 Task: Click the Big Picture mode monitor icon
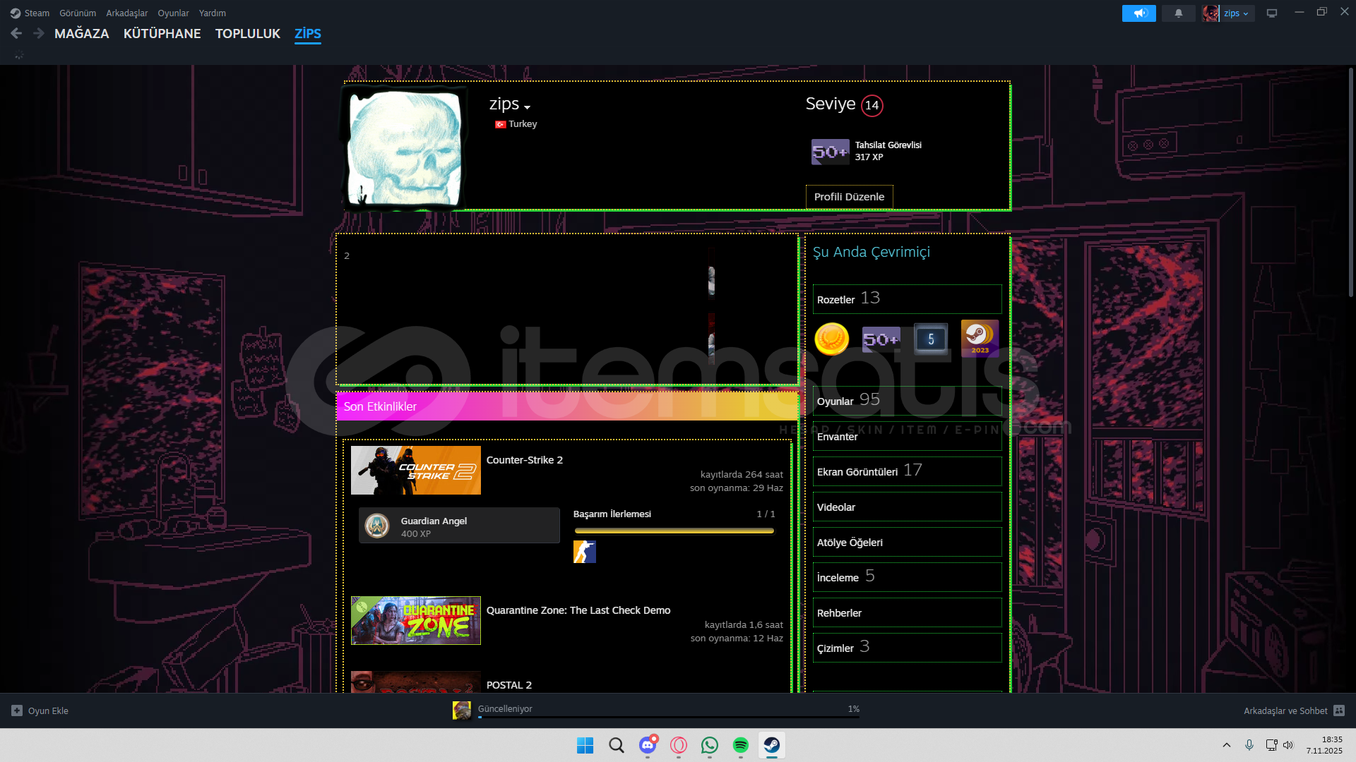pyautogui.click(x=1271, y=13)
